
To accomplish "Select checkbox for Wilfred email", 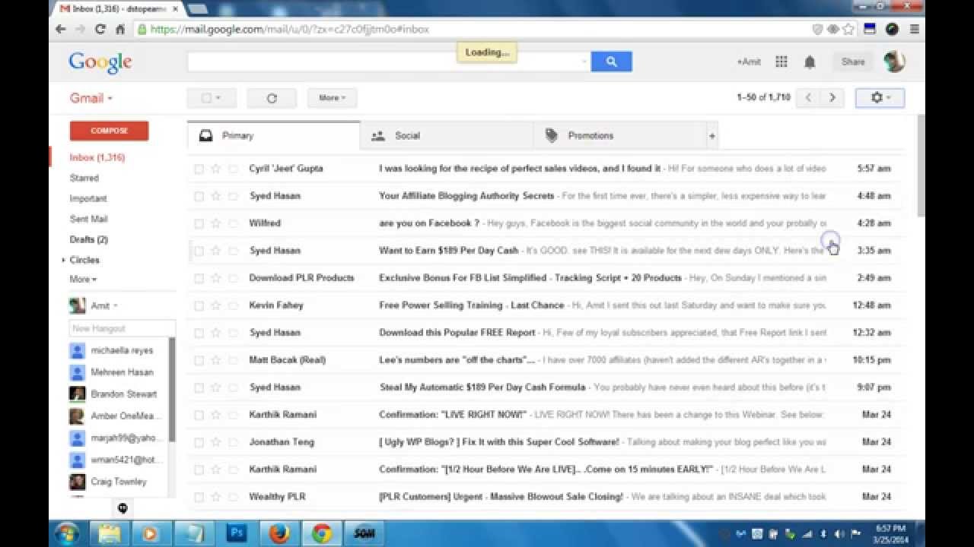I will point(199,224).
